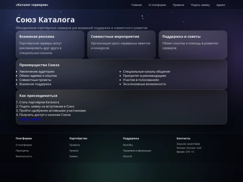Click the Поддержка и советы card
This screenshot has height=182, width=243.
point(193,45)
